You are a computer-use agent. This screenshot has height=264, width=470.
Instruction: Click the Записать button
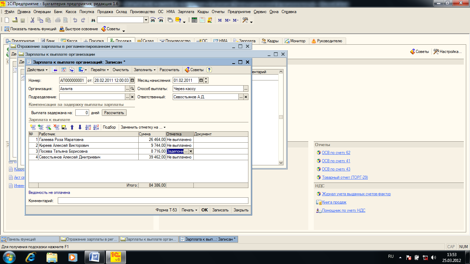[220, 210]
